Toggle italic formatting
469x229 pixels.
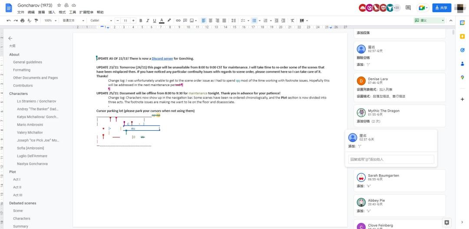tap(148, 20)
